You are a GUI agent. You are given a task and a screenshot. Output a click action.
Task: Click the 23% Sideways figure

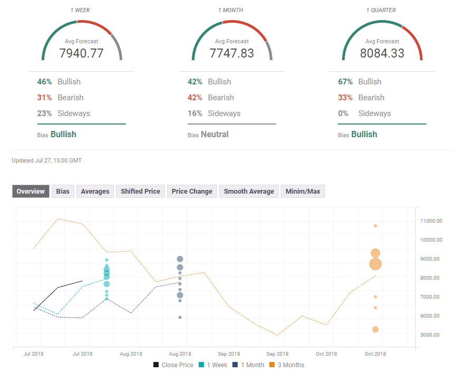tap(44, 113)
